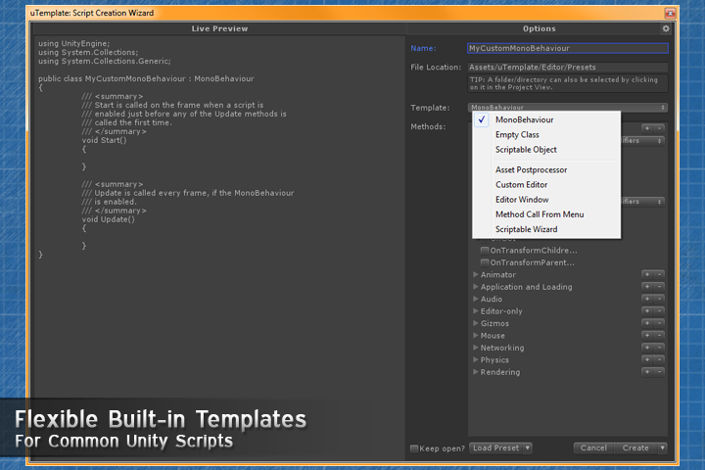Click minus button beside Rendering
The height and width of the screenshot is (470, 705).
coord(660,373)
